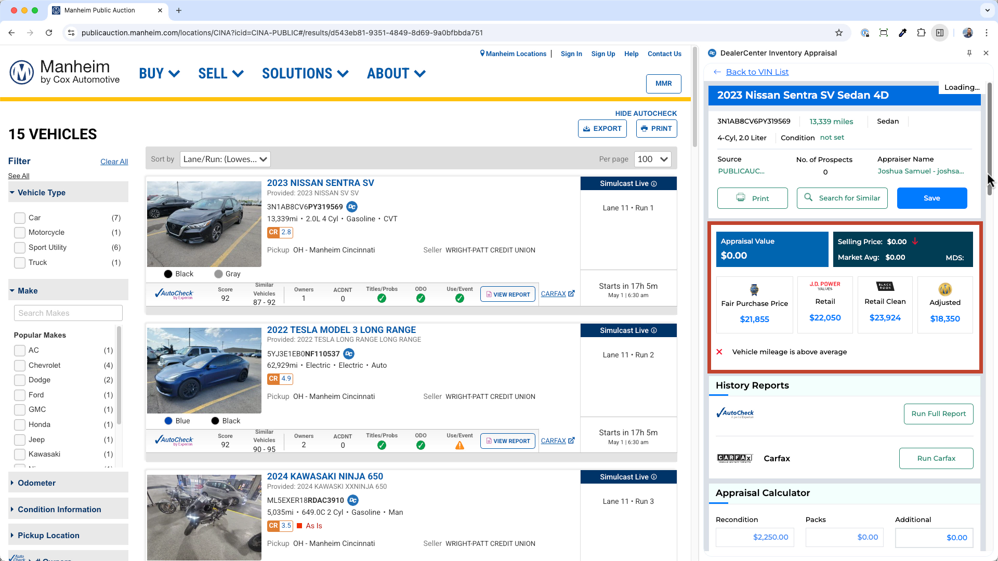
Task: Go back to the previous page
Action: pos(11,33)
